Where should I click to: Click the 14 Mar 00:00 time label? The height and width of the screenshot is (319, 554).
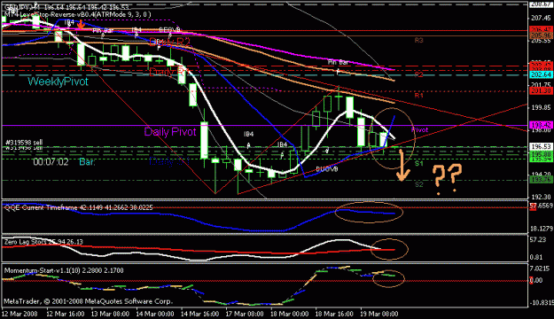click(x=155, y=314)
